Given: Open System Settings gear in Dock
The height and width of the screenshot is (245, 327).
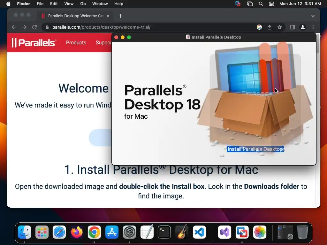Looking at the screenshot, I should (129, 232).
